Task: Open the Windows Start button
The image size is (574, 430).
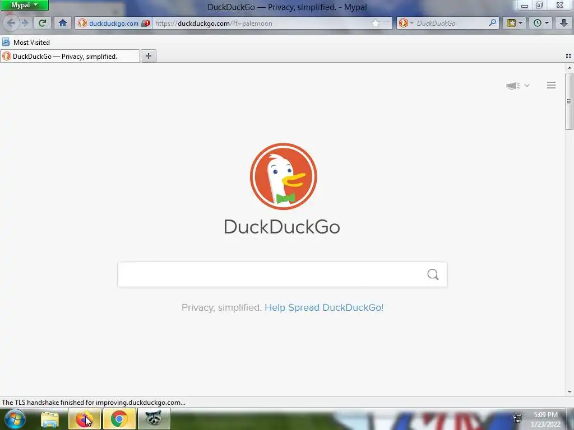Action: 15,419
